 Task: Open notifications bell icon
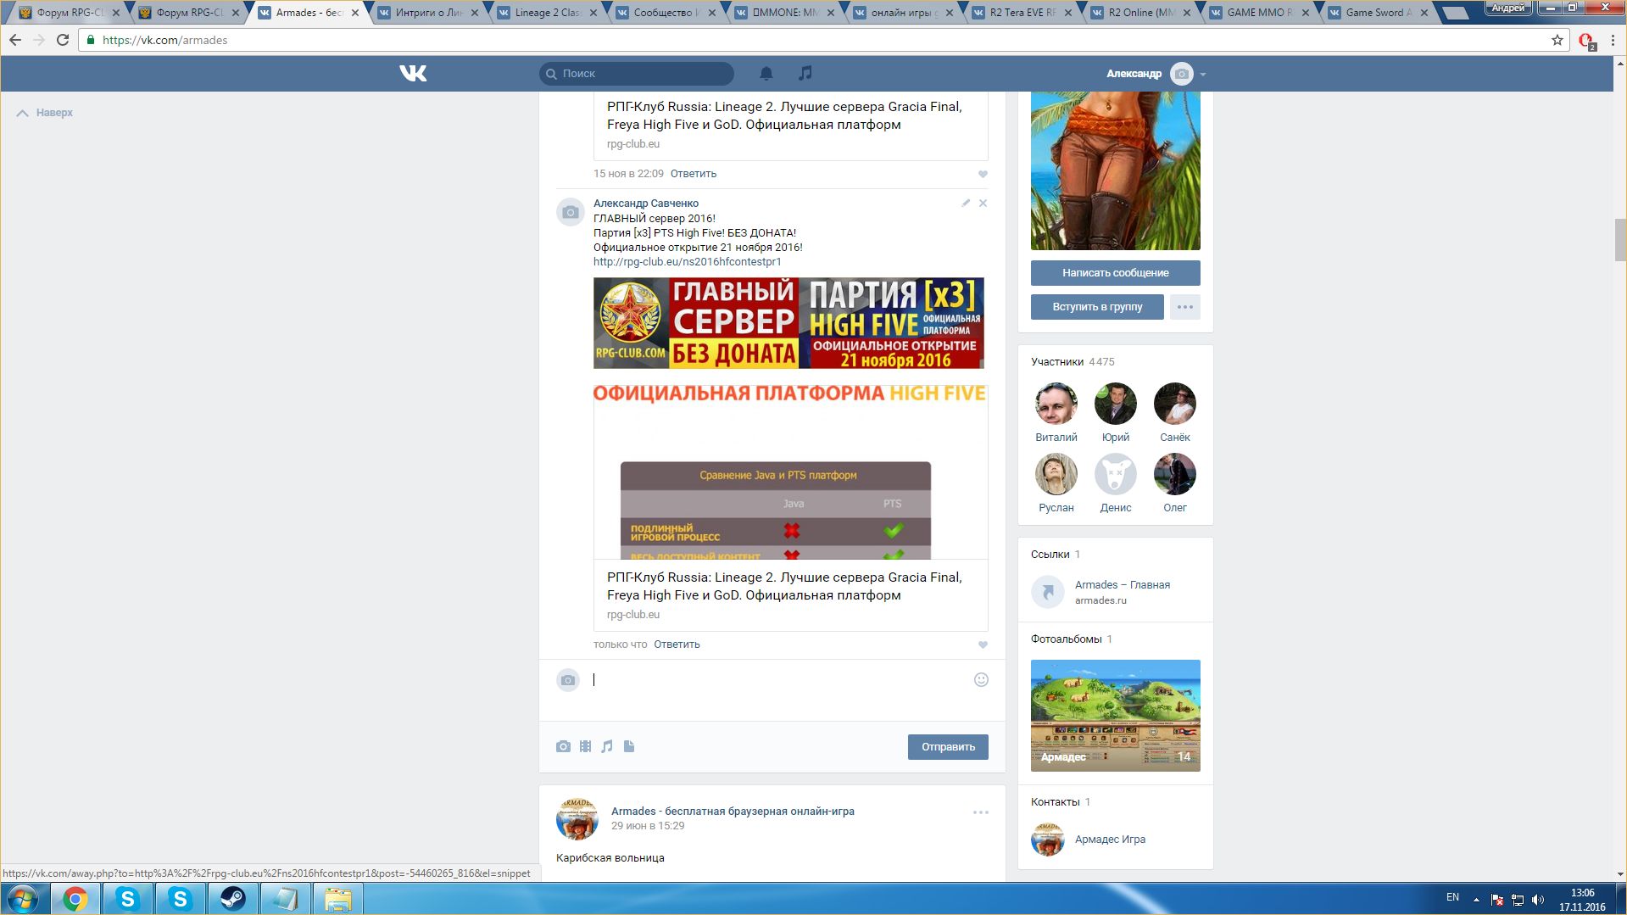click(x=766, y=74)
